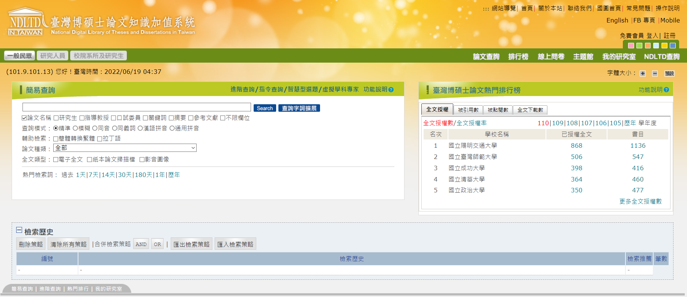Open the 我的研究室 menu
Viewport: 687px width, 297px height.
(619, 57)
